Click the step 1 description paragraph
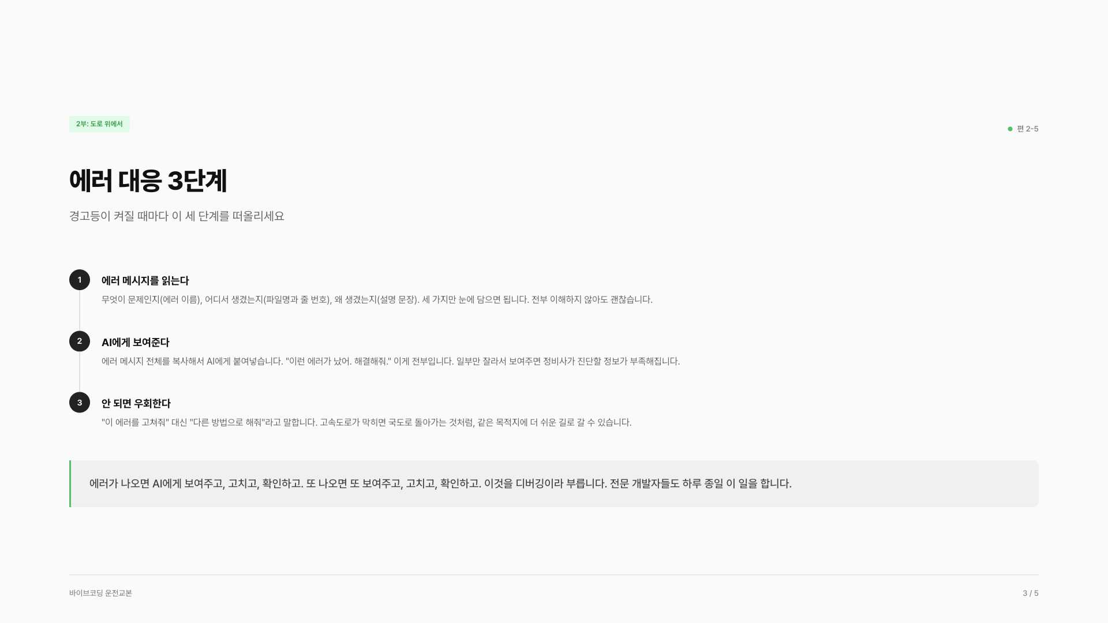This screenshot has width=1108, height=623. click(377, 300)
